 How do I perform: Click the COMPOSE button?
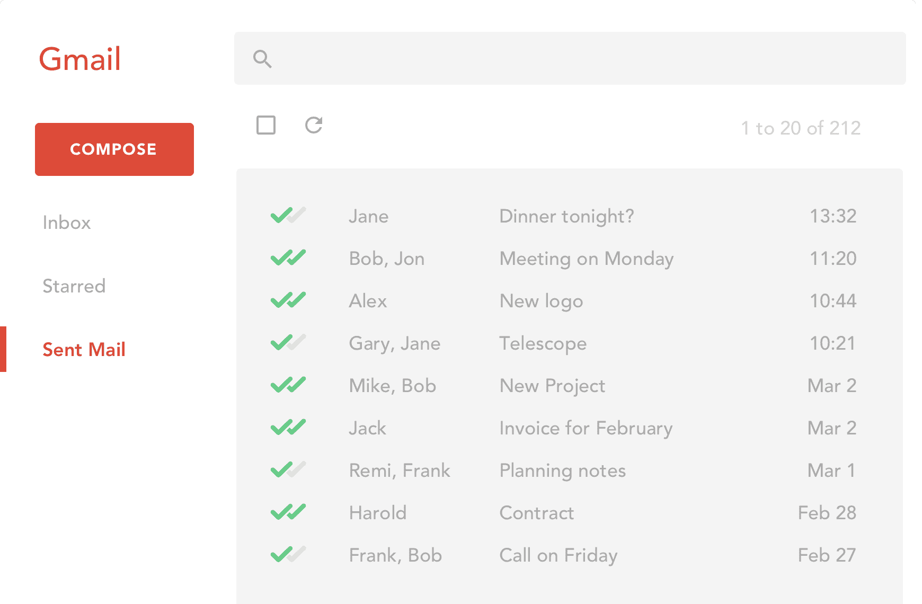click(x=114, y=149)
